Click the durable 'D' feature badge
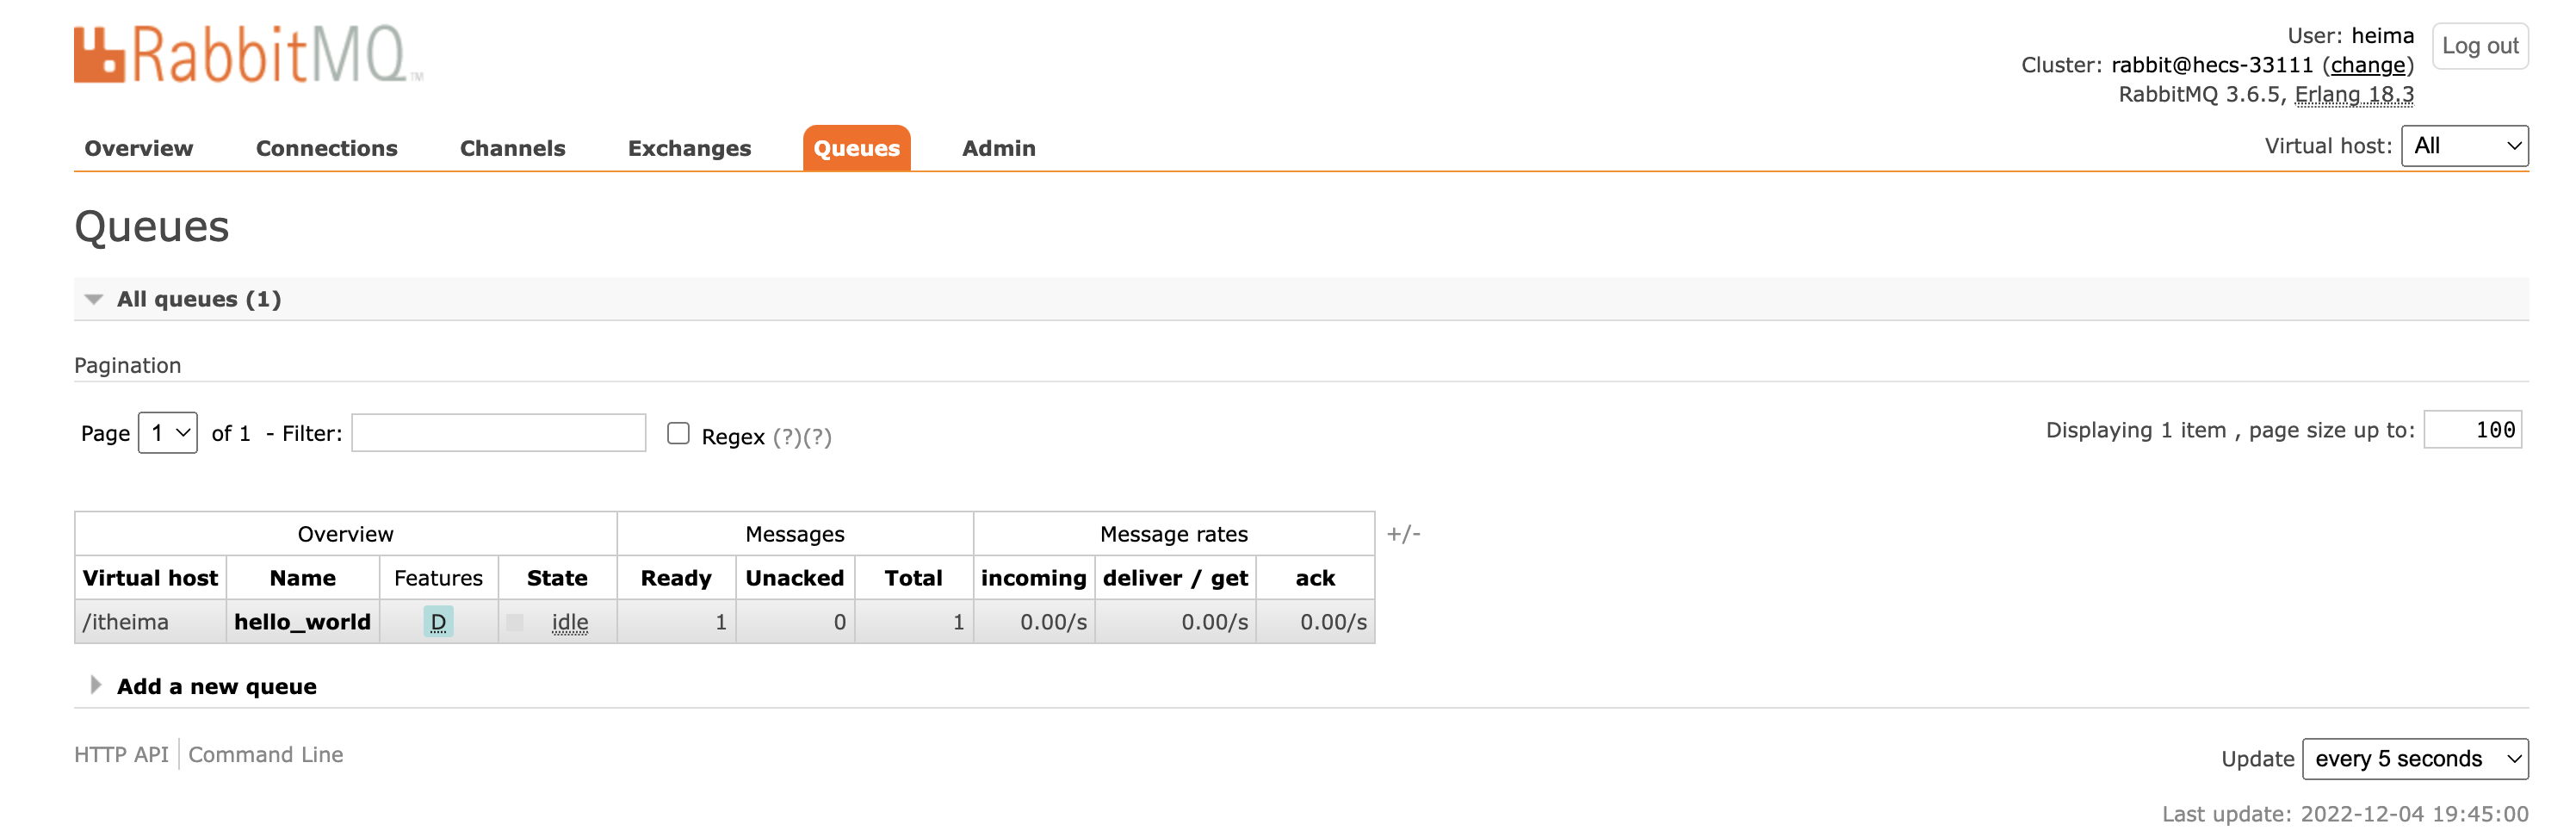The height and width of the screenshot is (837, 2576). click(x=438, y=622)
